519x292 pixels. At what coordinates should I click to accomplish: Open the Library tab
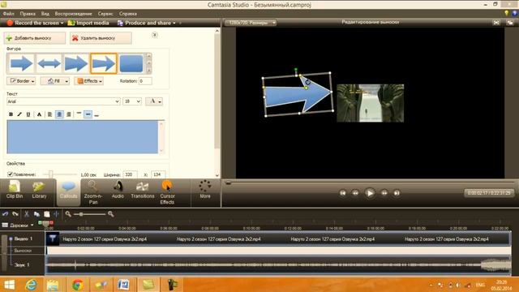click(39, 191)
